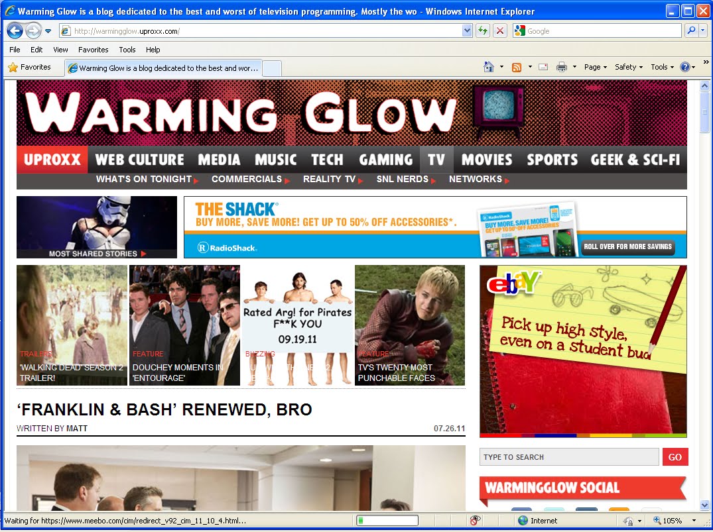Image resolution: width=713 pixels, height=532 pixels.
Task: Show more command bar items chevron
Action: (706, 62)
